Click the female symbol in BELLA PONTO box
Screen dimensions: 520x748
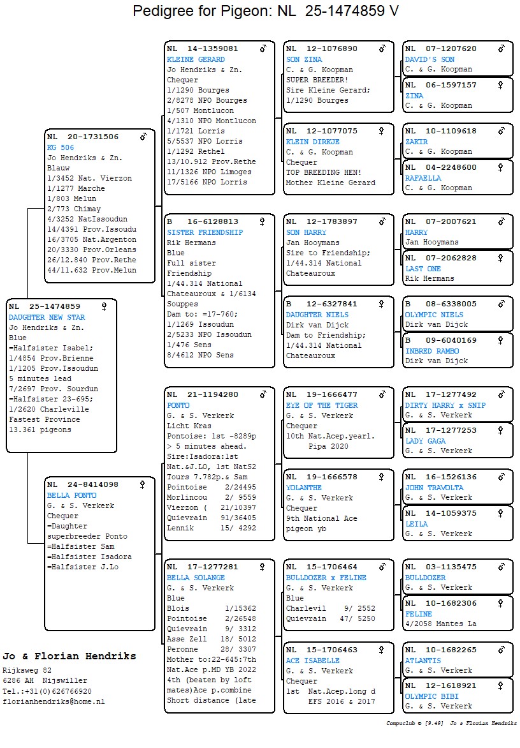(143, 484)
